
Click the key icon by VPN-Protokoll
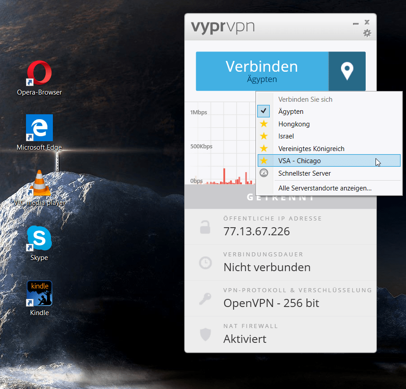point(205,298)
